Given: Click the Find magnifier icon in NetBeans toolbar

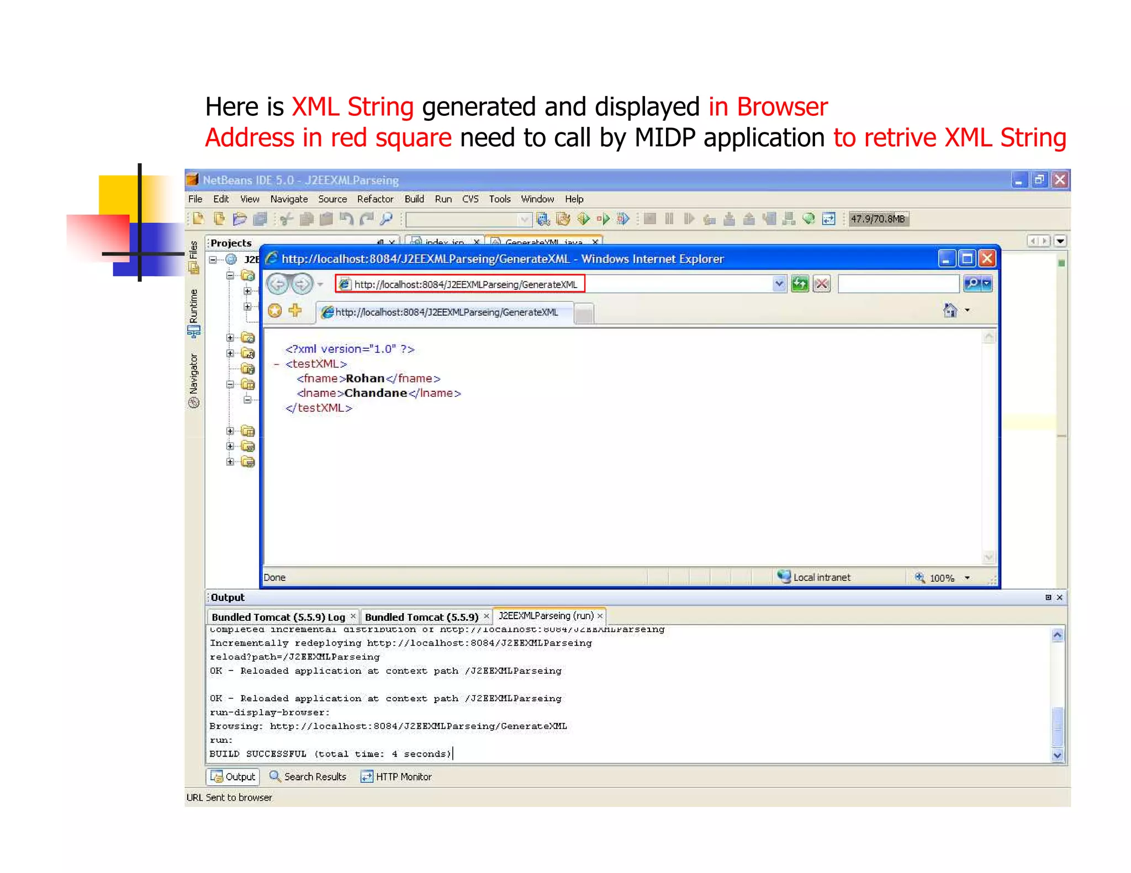Looking at the screenshot, I should click(386, 219).
